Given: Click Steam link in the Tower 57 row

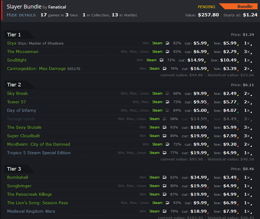Looking at the screenshot, I should click(157, 102).
